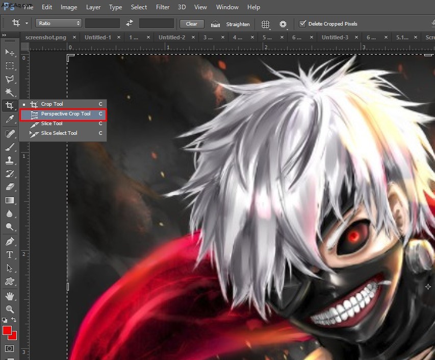
Task: Select the Zoom tool
Action: pos(10,309)
